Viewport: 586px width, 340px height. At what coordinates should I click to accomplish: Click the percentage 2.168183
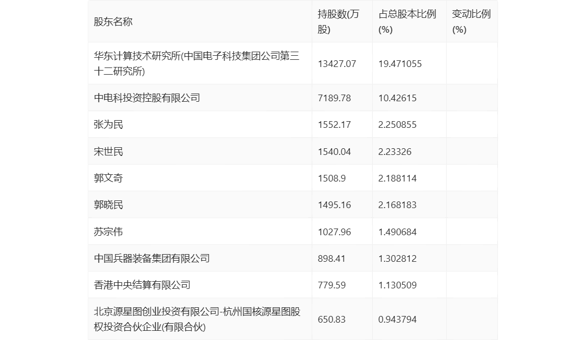(x=397, y=205)
